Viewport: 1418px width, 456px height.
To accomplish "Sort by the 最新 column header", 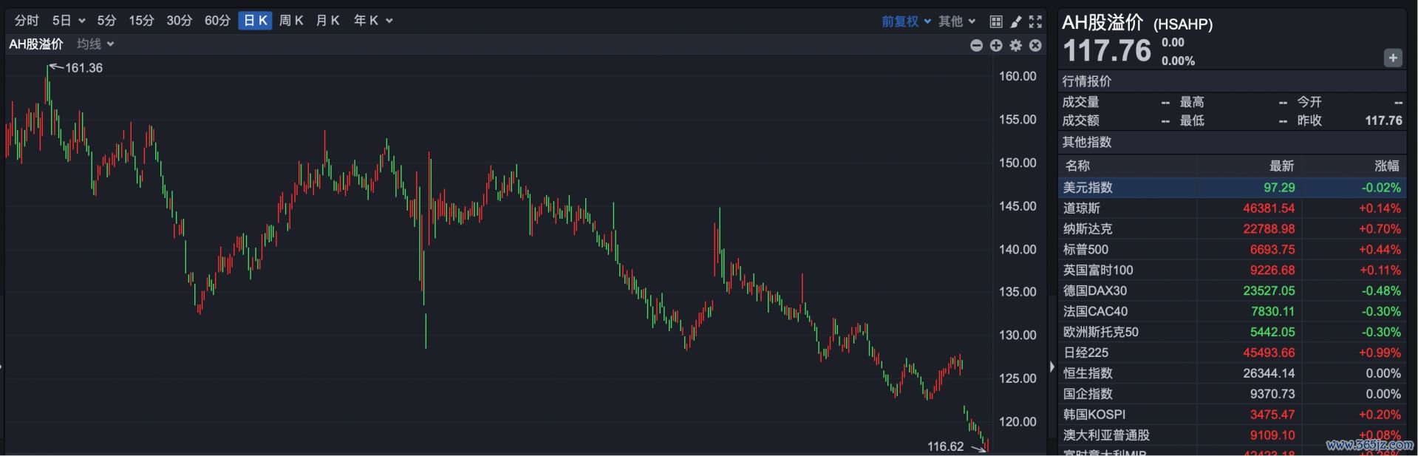I will (1282, 166).
